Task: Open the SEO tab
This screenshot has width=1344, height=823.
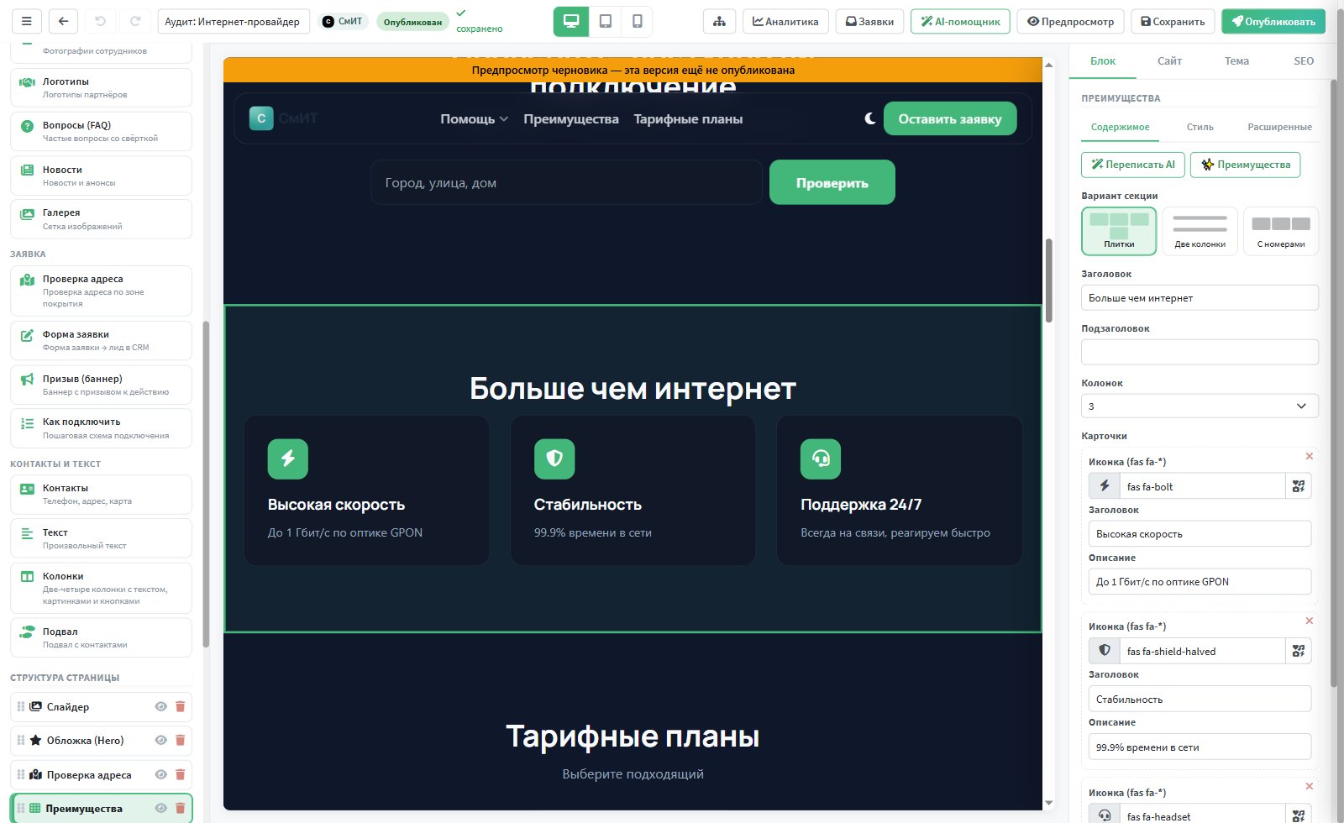Action: (1304, 61)
